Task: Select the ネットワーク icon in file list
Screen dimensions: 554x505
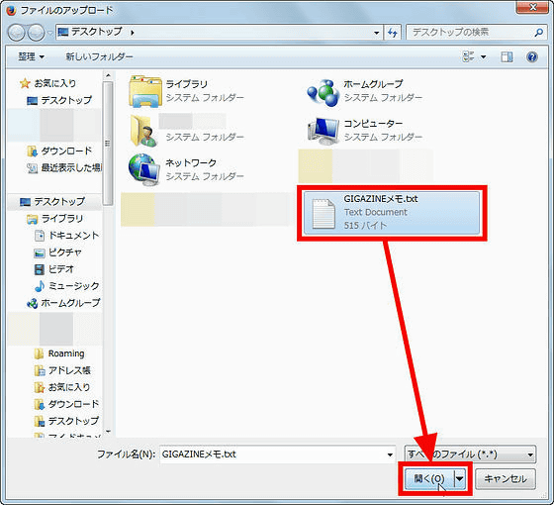Action: click(143, 169)
